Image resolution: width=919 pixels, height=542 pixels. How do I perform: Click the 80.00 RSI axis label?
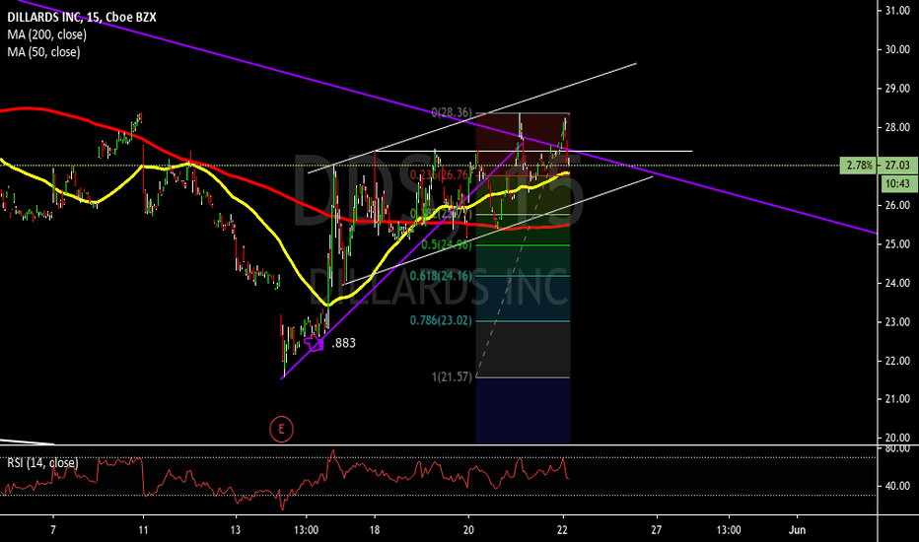(897, 448)
